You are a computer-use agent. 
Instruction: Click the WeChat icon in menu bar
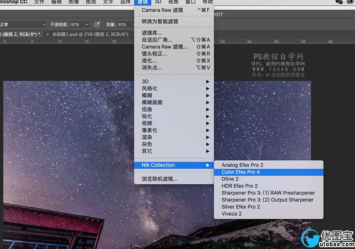[x=339, y=2]
